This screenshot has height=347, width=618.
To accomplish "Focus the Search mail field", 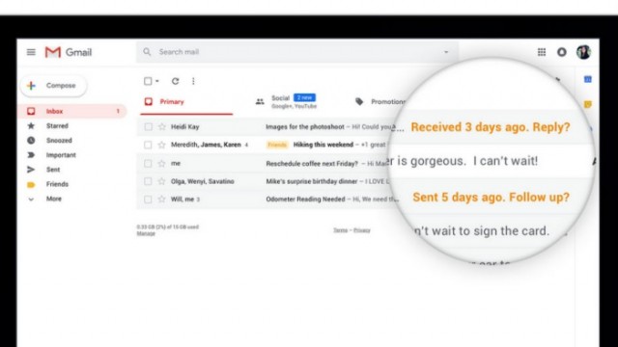I will click(x=297, y=52).
